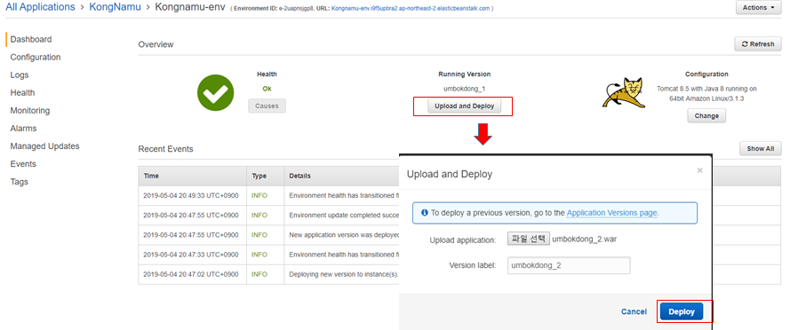
Task: Click the Deploy button
Action: (x=682, y=311)
